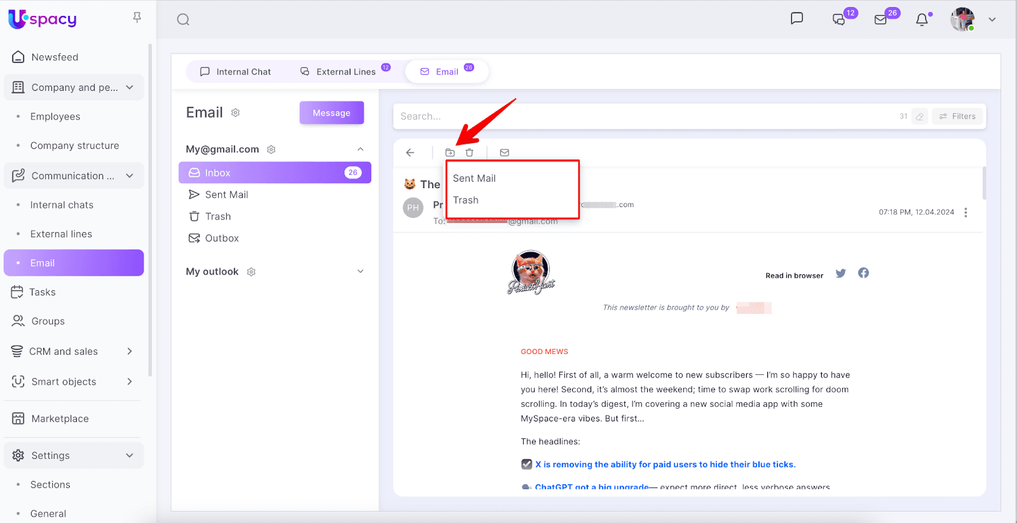
Task: Click the move-to-folder icon in email toolbar
Action: click(450, 153)
